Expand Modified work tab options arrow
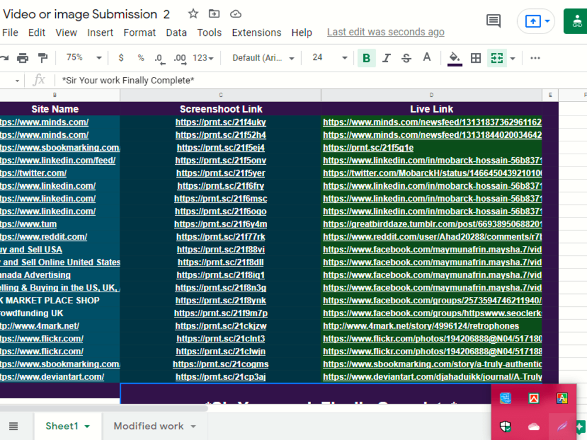Viewport: 587px width, 440px height. coord(193,427)
